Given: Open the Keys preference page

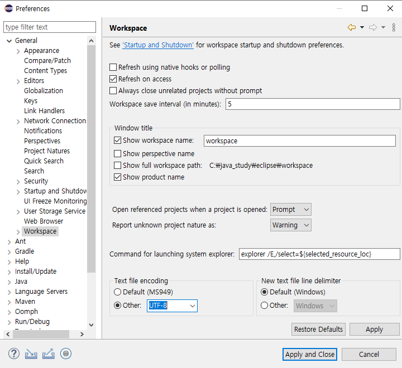Looking at the screenshot, I should [x=31, y=101].
